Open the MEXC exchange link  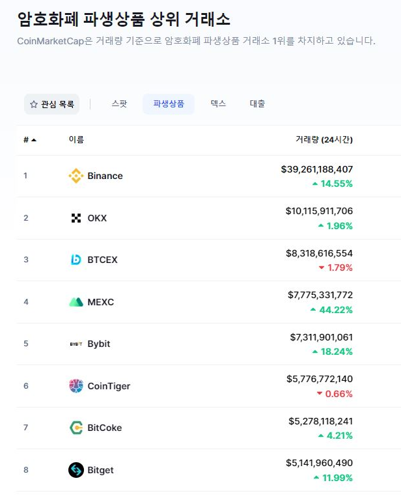pyautogui.click(x=101, y=302)
